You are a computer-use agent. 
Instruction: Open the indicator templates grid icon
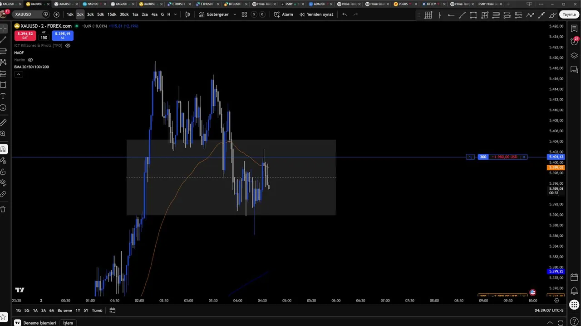coord(244,14)
